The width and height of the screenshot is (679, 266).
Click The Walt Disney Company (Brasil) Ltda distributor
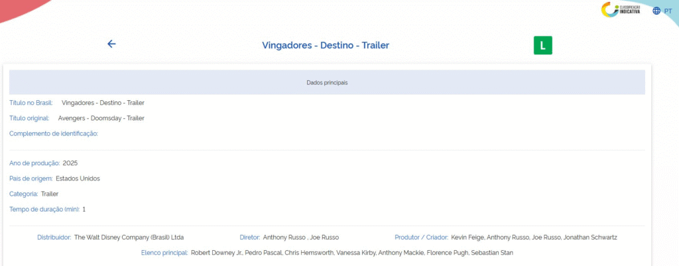(x=129, y=237)
